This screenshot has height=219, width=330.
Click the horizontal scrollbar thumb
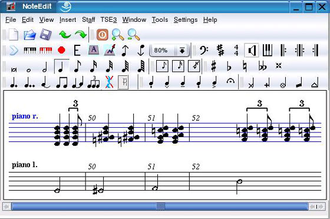(x=160, y=207)
